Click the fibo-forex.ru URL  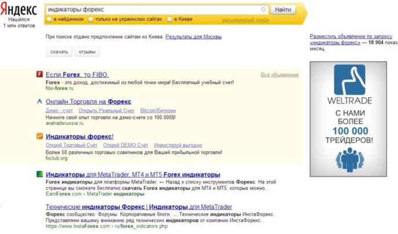tap(60, 88)
